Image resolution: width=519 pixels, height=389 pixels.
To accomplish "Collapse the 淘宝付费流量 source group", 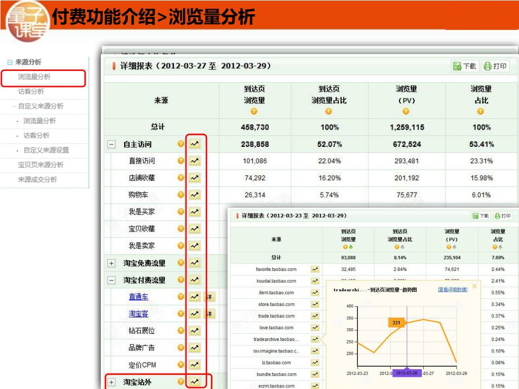I will pyautogui.click(x=112, y=281).
